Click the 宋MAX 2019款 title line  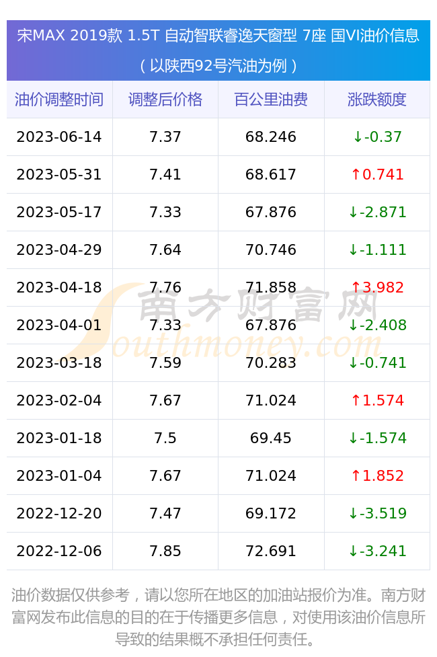click(218, 36)
